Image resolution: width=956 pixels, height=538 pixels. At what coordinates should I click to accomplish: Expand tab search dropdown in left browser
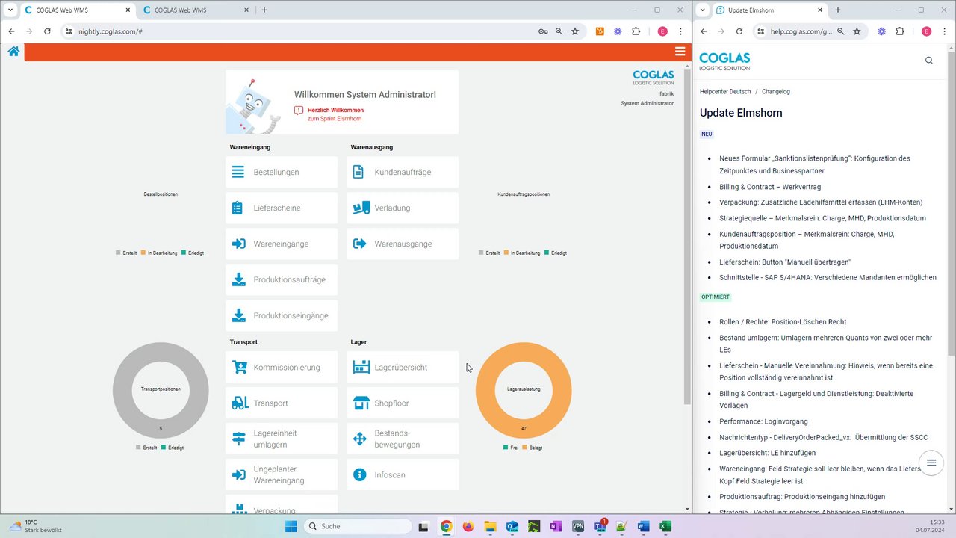[x=10, y=10]
